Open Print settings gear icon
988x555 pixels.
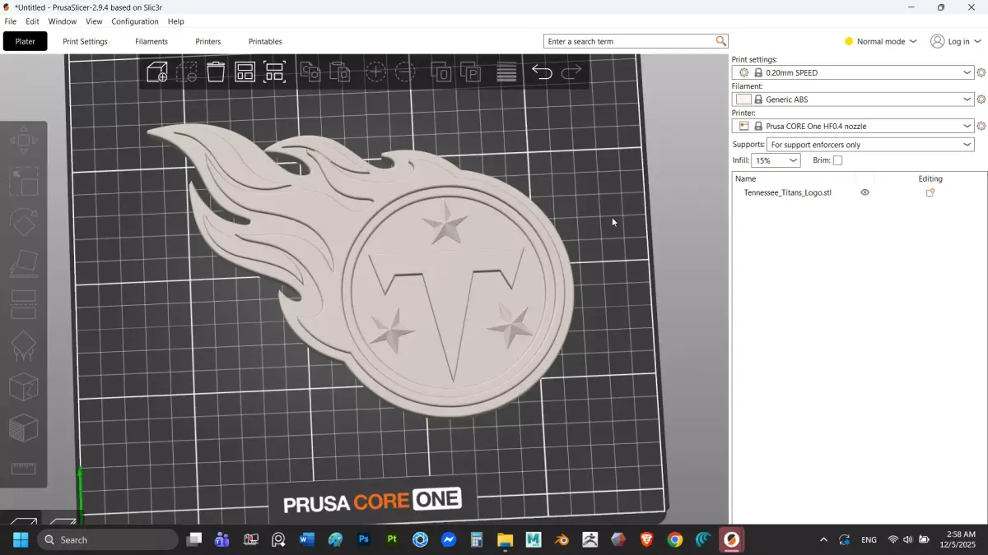(x=981, y=73)
